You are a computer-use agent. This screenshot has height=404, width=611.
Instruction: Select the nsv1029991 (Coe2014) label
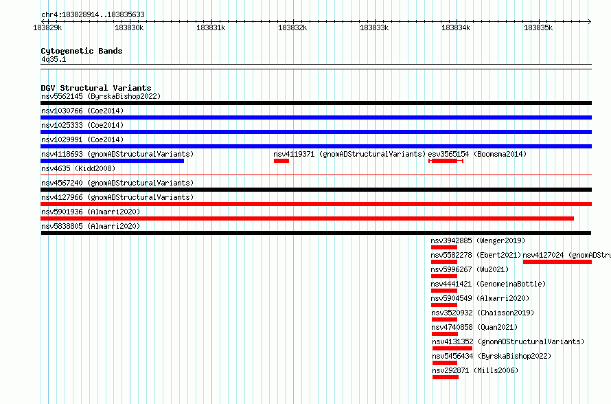pyautogui.click(x=82, y=139)
